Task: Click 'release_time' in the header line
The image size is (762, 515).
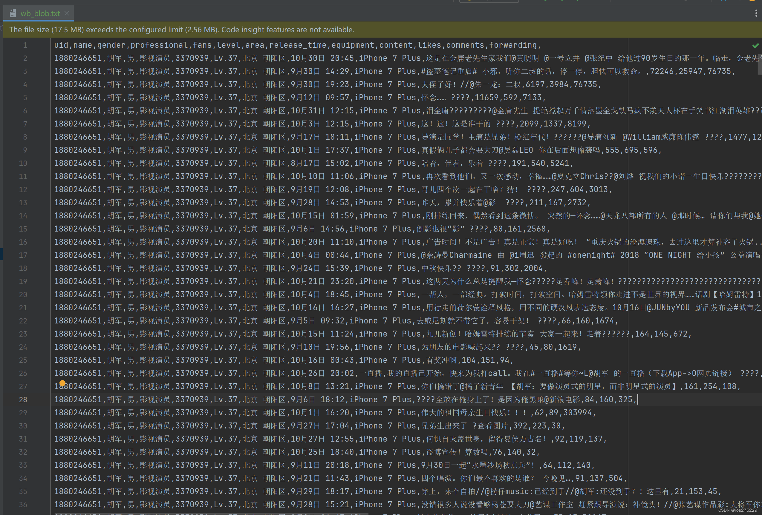Action: point(297,45)
